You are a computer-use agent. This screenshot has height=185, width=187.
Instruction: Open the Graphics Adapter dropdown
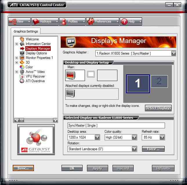(x=174, y=53)
